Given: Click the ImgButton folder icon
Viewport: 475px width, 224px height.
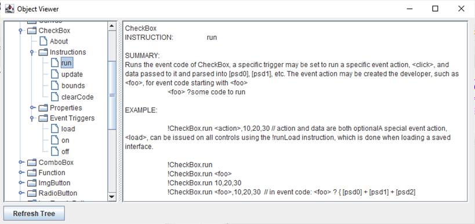Looking at the screenshot, I should pos(32,183).
